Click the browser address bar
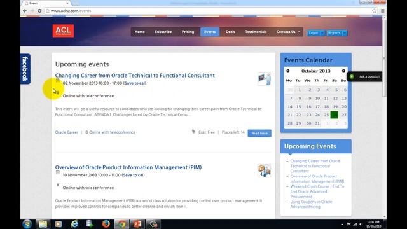The image size is (407, 229). (208, 11)
